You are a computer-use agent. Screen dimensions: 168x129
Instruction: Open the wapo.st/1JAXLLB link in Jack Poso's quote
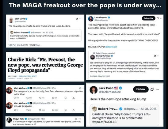tap(104, 122)
